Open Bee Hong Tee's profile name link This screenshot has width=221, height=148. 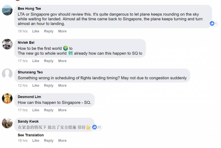coord(29,9)
